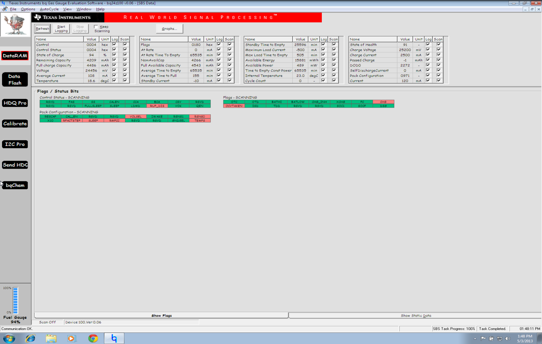Viewport: 542px width, 344px height.
Task: Click the Texas Instruments logo banner
Action: 68,17
